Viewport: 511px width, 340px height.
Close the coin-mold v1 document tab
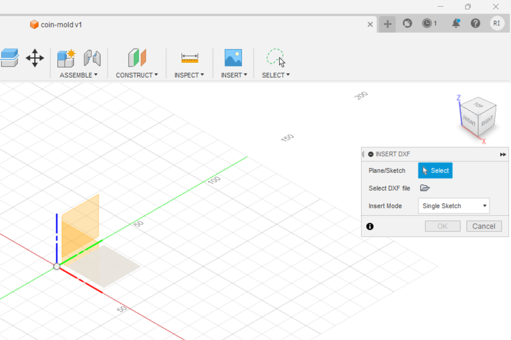pyautogui.click(x=370, y=25)
